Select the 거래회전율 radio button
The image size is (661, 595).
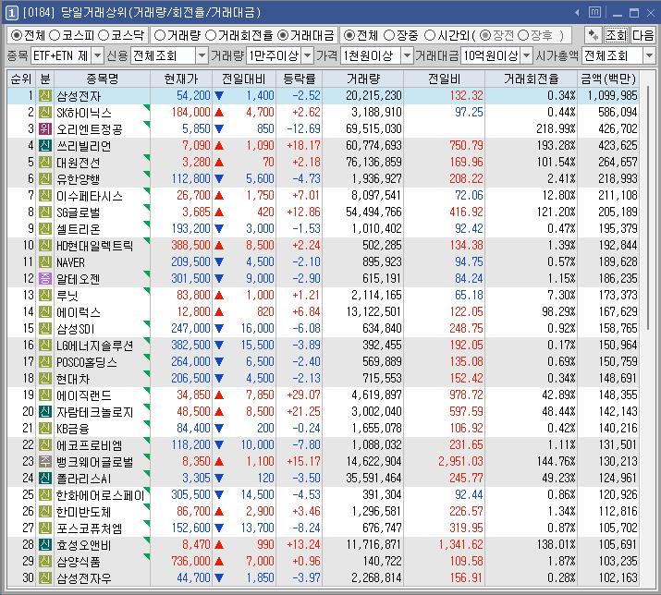click(211, 35)
